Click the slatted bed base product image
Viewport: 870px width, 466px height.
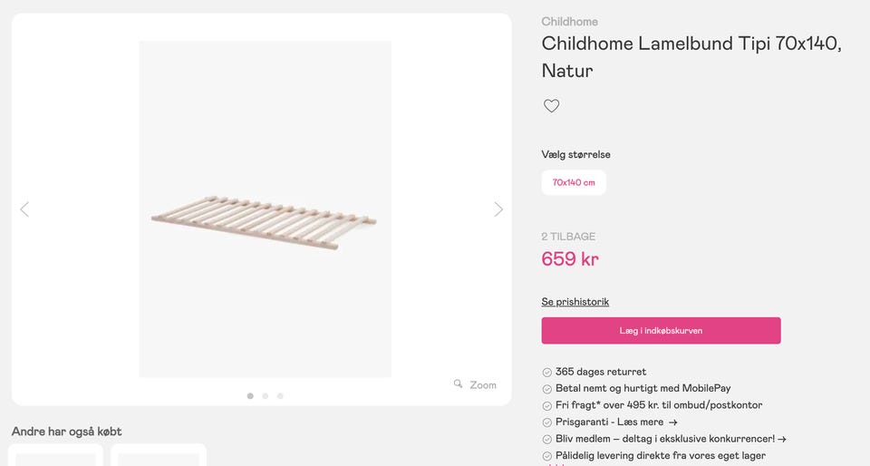[265, 220]
